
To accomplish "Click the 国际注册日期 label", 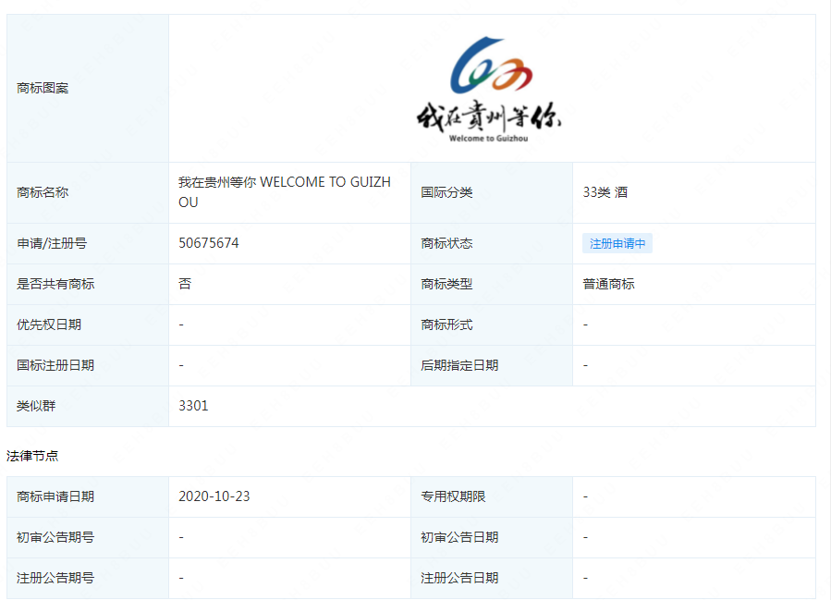I will point(55,365).
